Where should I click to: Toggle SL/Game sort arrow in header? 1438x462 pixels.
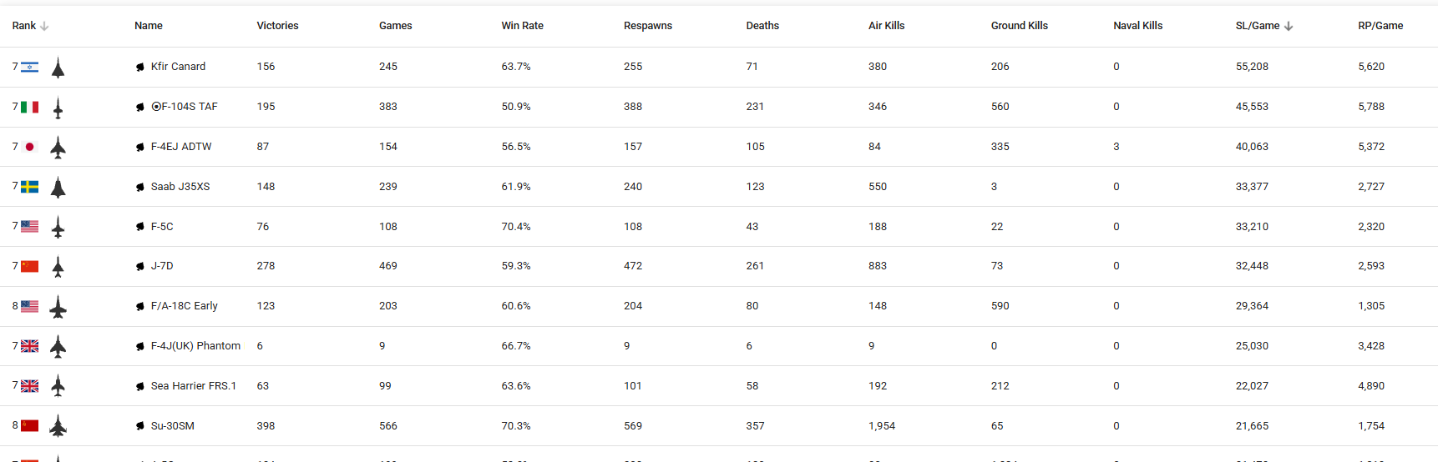1289,26
